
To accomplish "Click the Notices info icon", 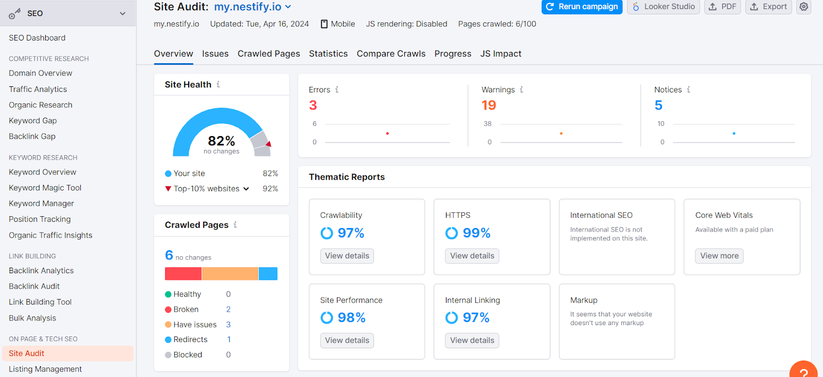I will click(x=688, y=89).
